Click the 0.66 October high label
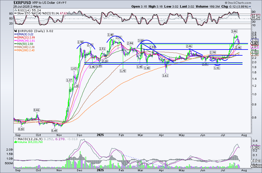Screen dimensions: 262x173 tap(37, 110)
